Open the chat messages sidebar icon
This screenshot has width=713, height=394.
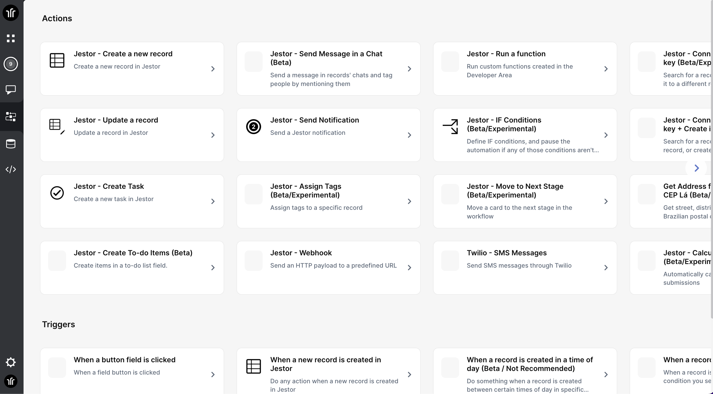coord(10,90)
